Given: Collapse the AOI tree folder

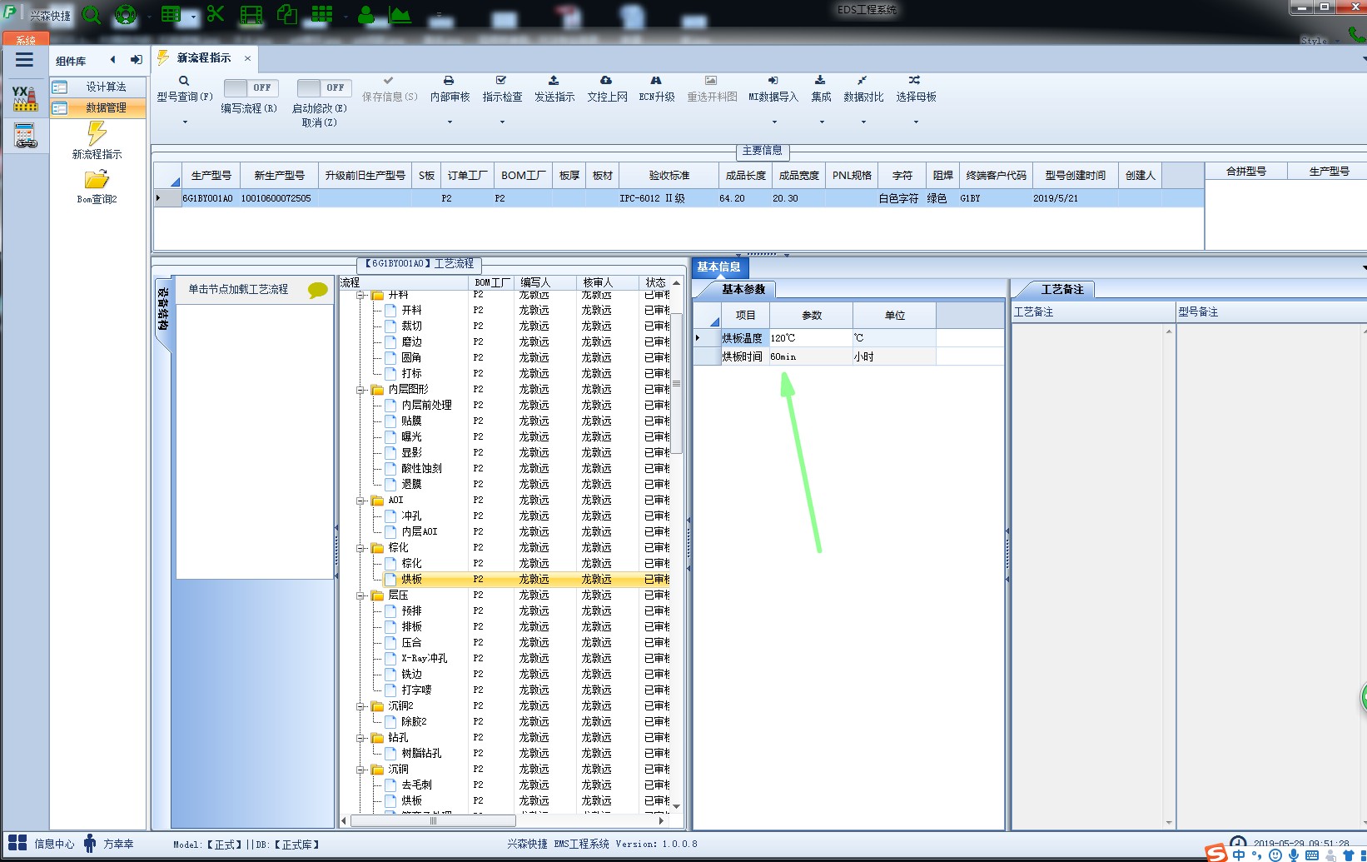Looking at the screenshot, I should coord(360,501).
